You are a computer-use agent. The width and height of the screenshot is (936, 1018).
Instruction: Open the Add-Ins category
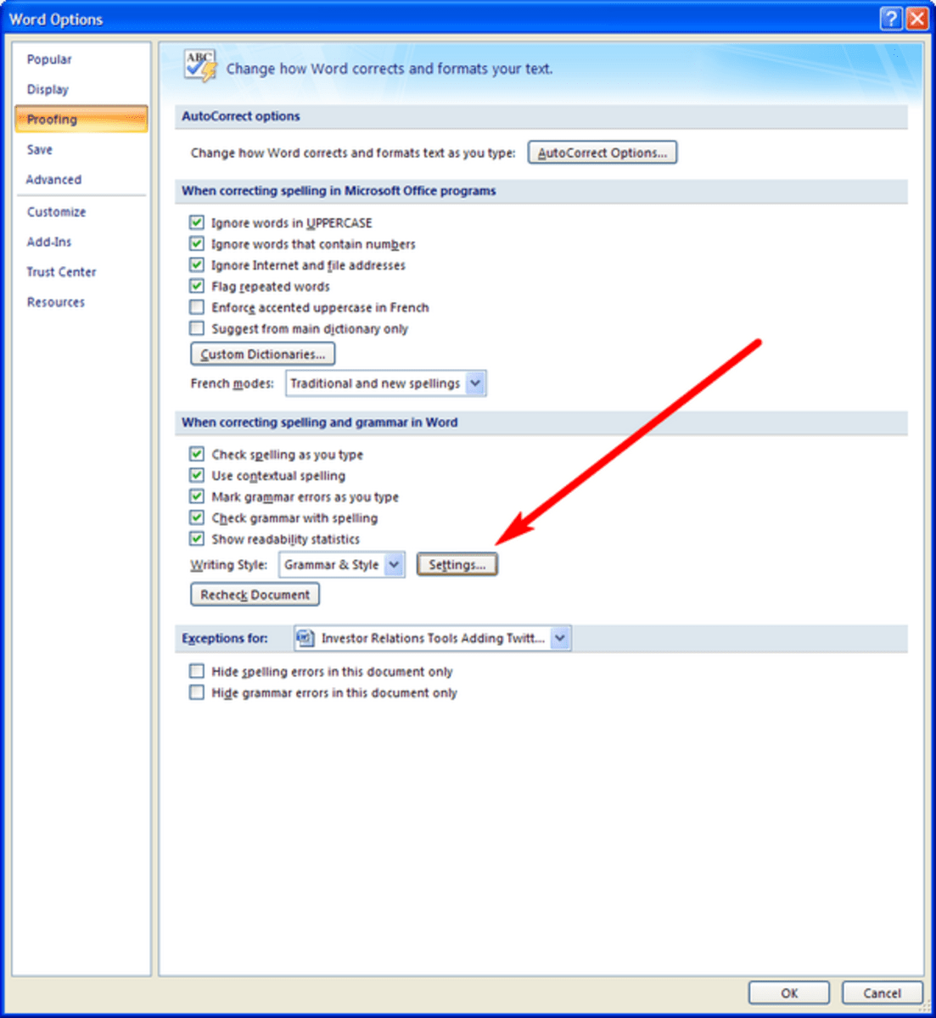(x=49, y=242)
